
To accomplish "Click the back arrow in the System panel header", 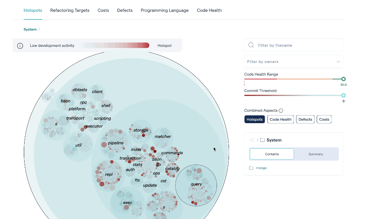I will coord(252,140).
